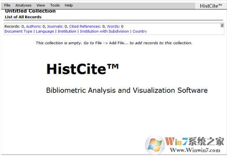This screenshot has height=156, width=227.
Task: Open the Tools menu
Action: (x=55, y=5)
